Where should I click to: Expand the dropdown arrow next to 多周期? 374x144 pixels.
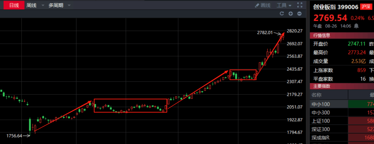(69, 5)
